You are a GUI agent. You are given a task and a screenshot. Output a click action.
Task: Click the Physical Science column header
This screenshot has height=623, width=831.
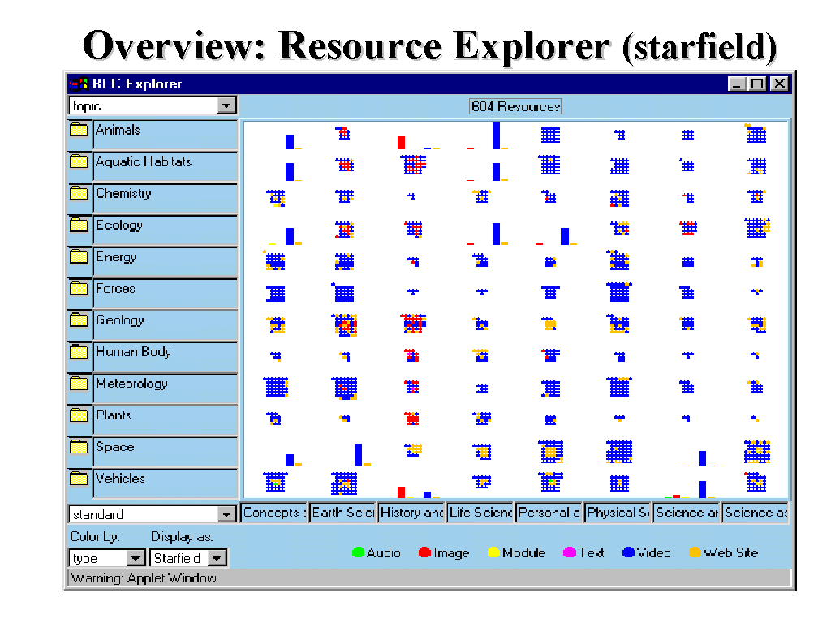pos(618,513)
